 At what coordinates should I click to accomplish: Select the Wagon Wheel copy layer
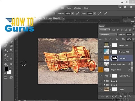[x=118, y=64]
